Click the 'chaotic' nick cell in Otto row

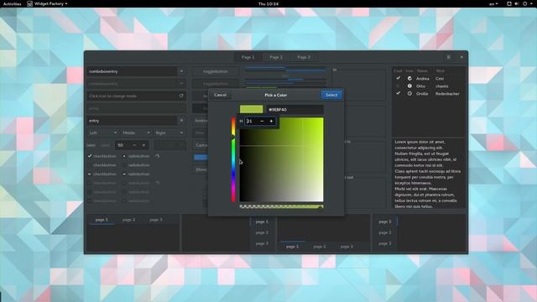pyautogui.click(x=442, y=86)
